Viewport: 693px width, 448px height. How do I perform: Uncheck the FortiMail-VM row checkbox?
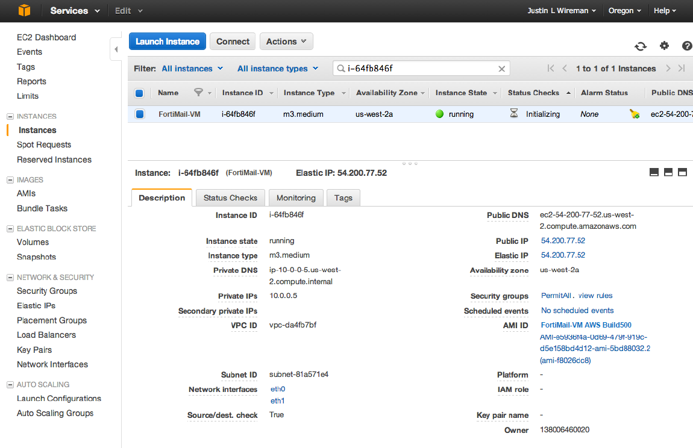coord(139,114)
